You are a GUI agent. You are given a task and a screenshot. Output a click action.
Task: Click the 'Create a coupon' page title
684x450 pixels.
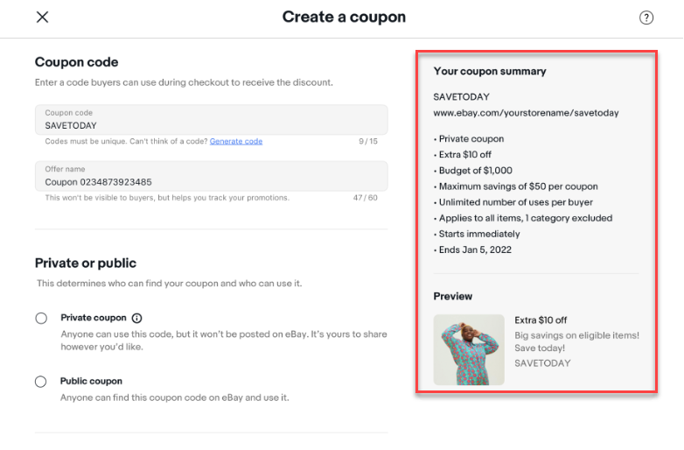pyautogui.click(x=344, y=18)
